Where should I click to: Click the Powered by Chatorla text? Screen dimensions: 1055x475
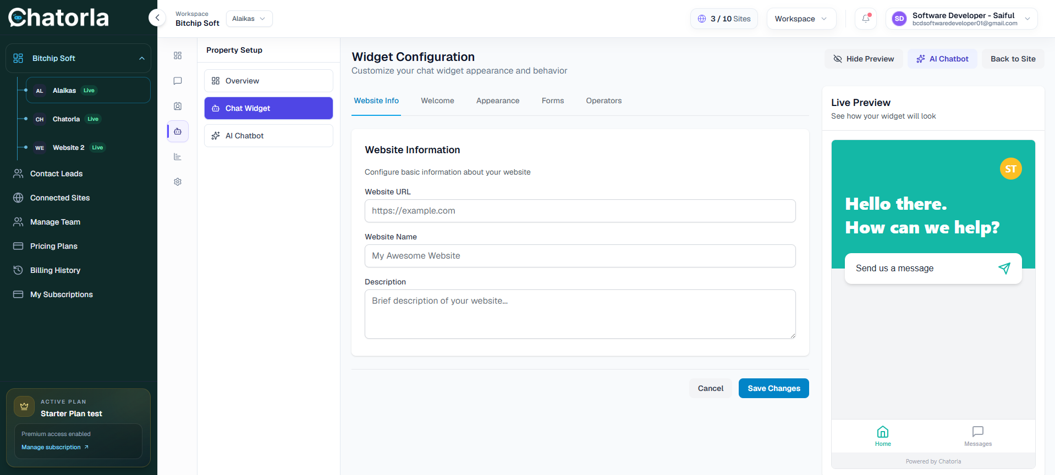(x=933, y=461)
